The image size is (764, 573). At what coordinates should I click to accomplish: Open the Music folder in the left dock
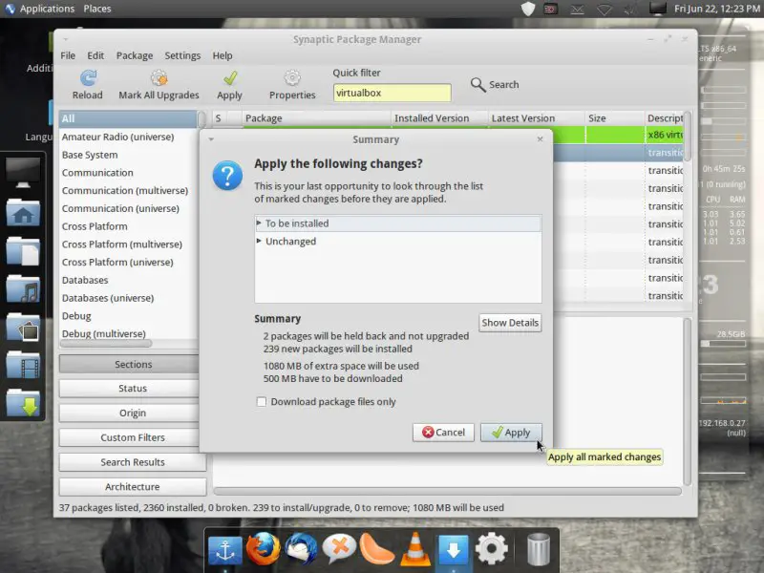pyautogui.click(x=23, y=289)
